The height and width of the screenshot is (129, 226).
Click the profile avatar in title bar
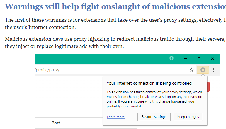(171, 58)
